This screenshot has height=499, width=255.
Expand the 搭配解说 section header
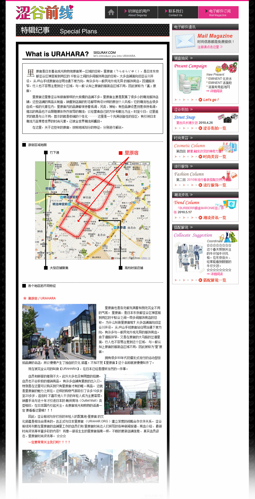(x=205, y=227)
